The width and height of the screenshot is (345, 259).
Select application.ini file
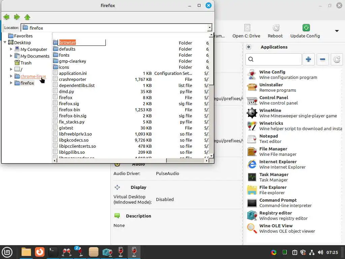coord(73,73)
